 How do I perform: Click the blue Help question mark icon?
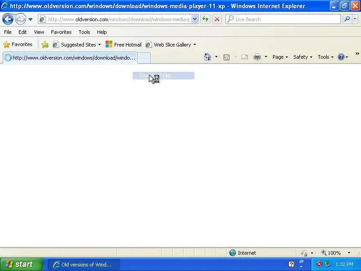(341, 57)
